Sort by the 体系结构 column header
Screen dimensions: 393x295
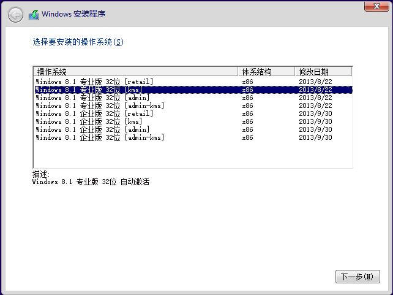tap(266, 72)
